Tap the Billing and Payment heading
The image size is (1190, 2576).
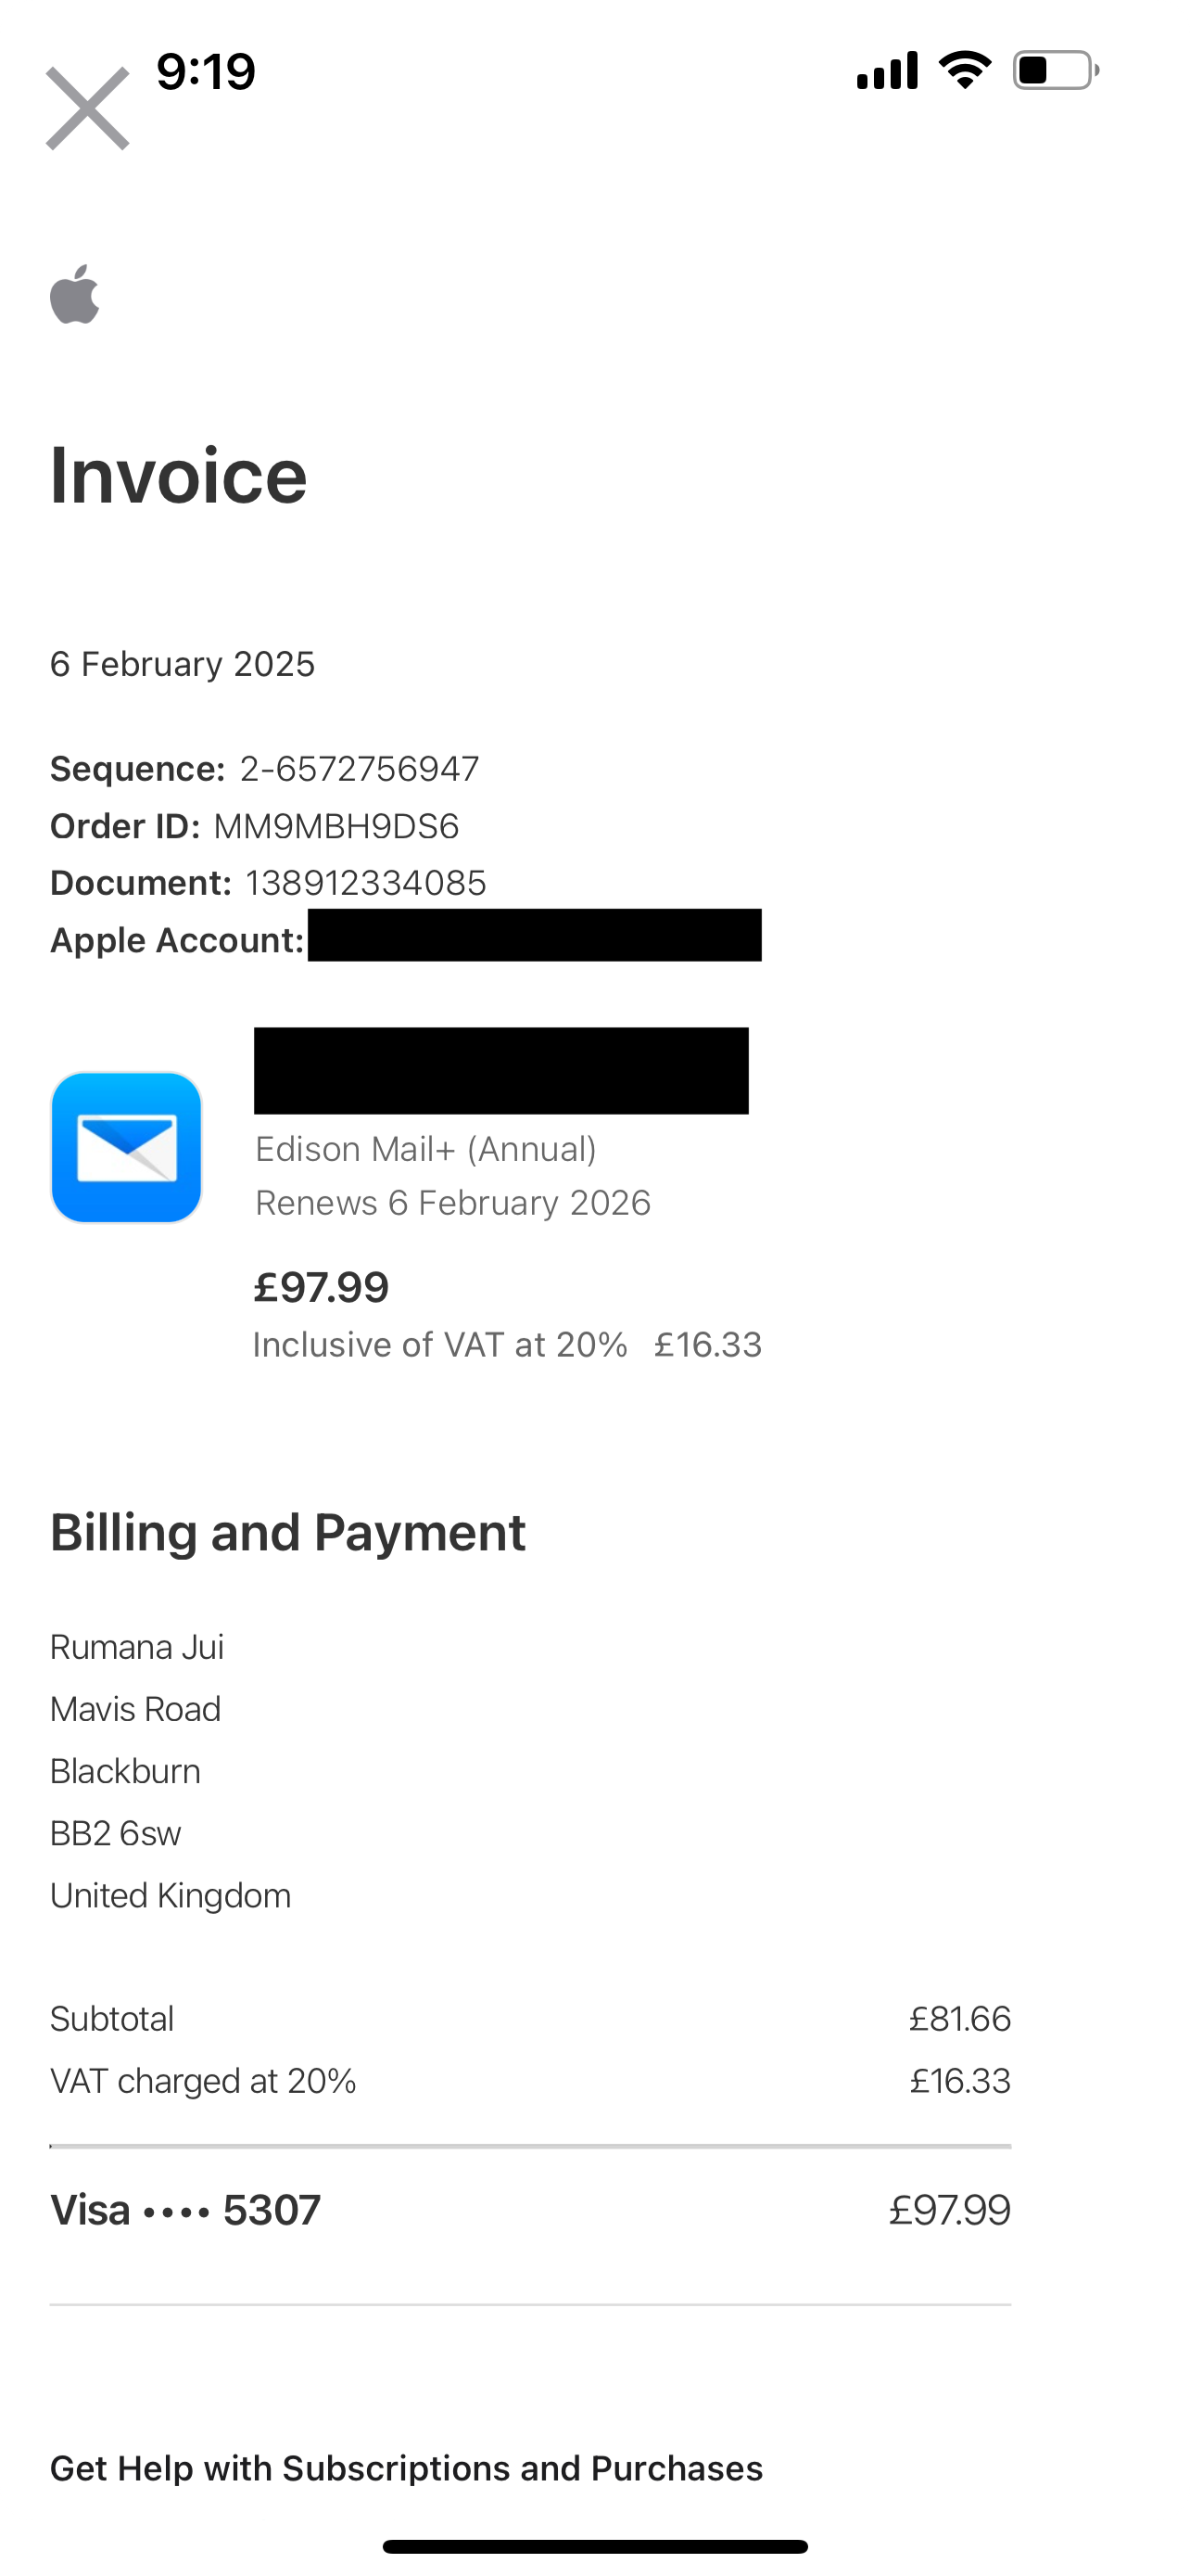pyautogui.click(x=287, y=1532)
